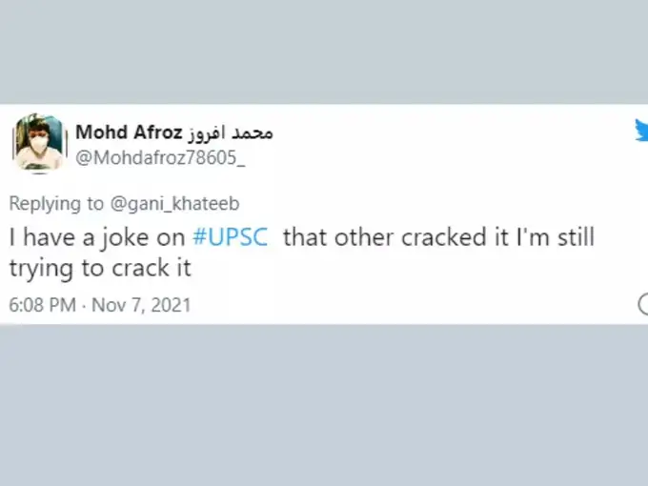Click the info circle icon beside timestamp
648x486 pixels.
(643, 304)
